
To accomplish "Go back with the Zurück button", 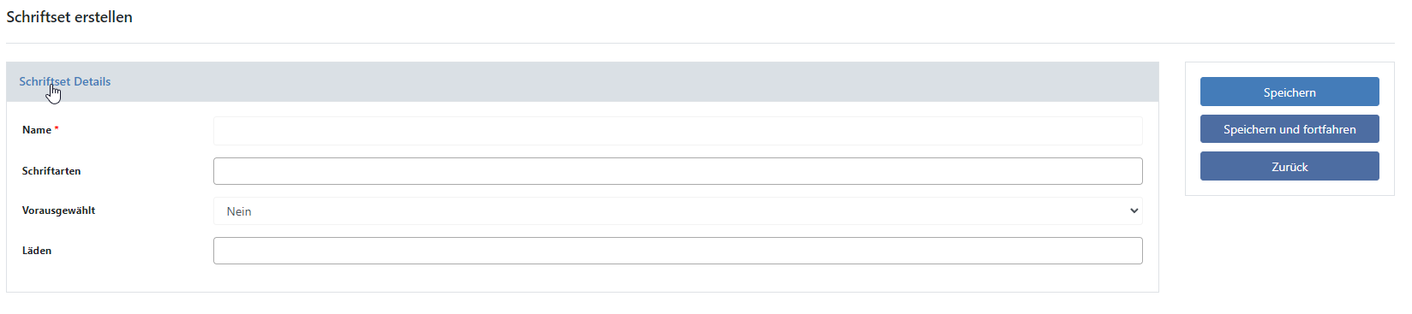I will (x=1289, y=166).
